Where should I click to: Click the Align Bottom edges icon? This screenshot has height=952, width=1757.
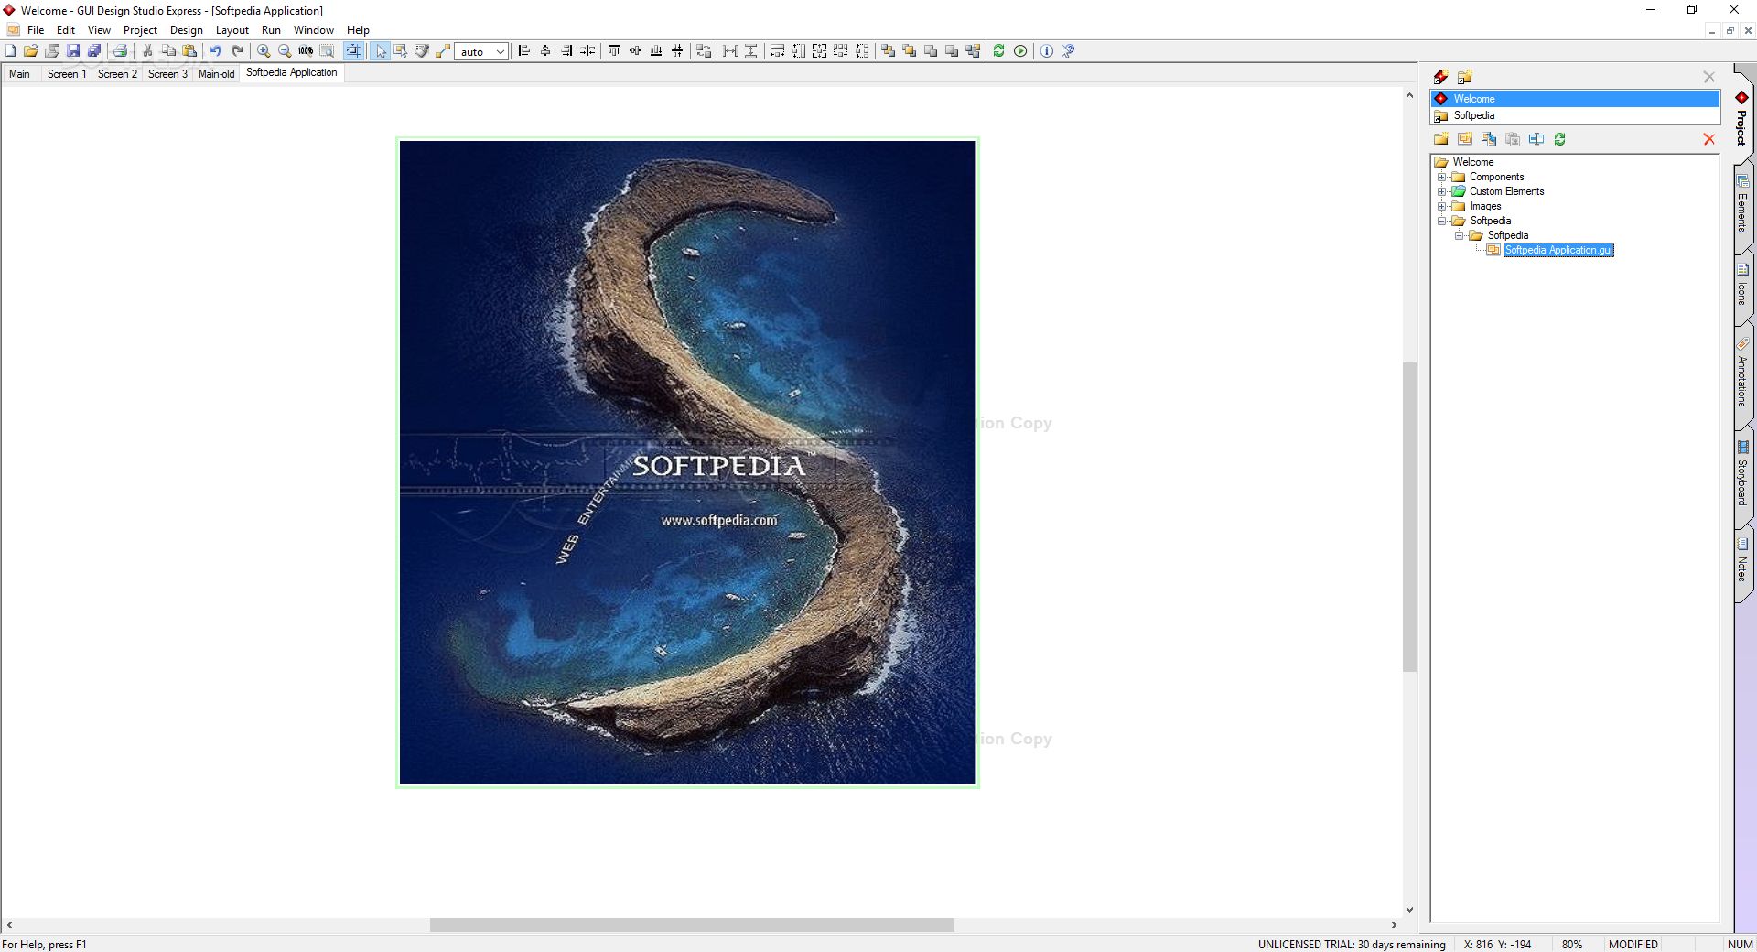[656, 51]
